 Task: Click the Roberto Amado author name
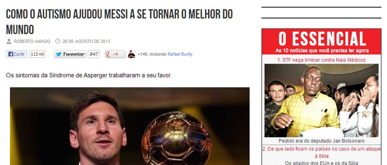[x=32, y=41]
